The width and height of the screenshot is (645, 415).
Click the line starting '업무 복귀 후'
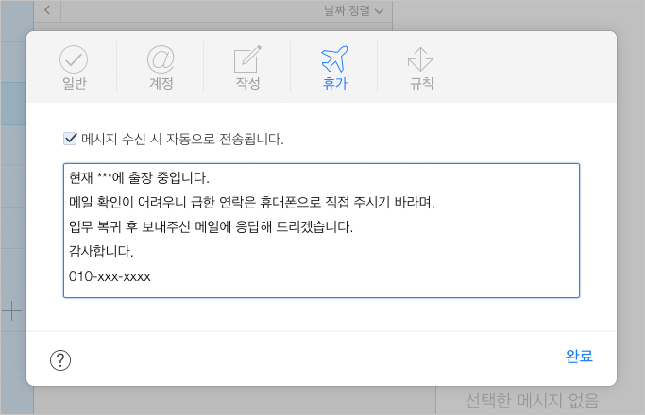tap(211, 226)
